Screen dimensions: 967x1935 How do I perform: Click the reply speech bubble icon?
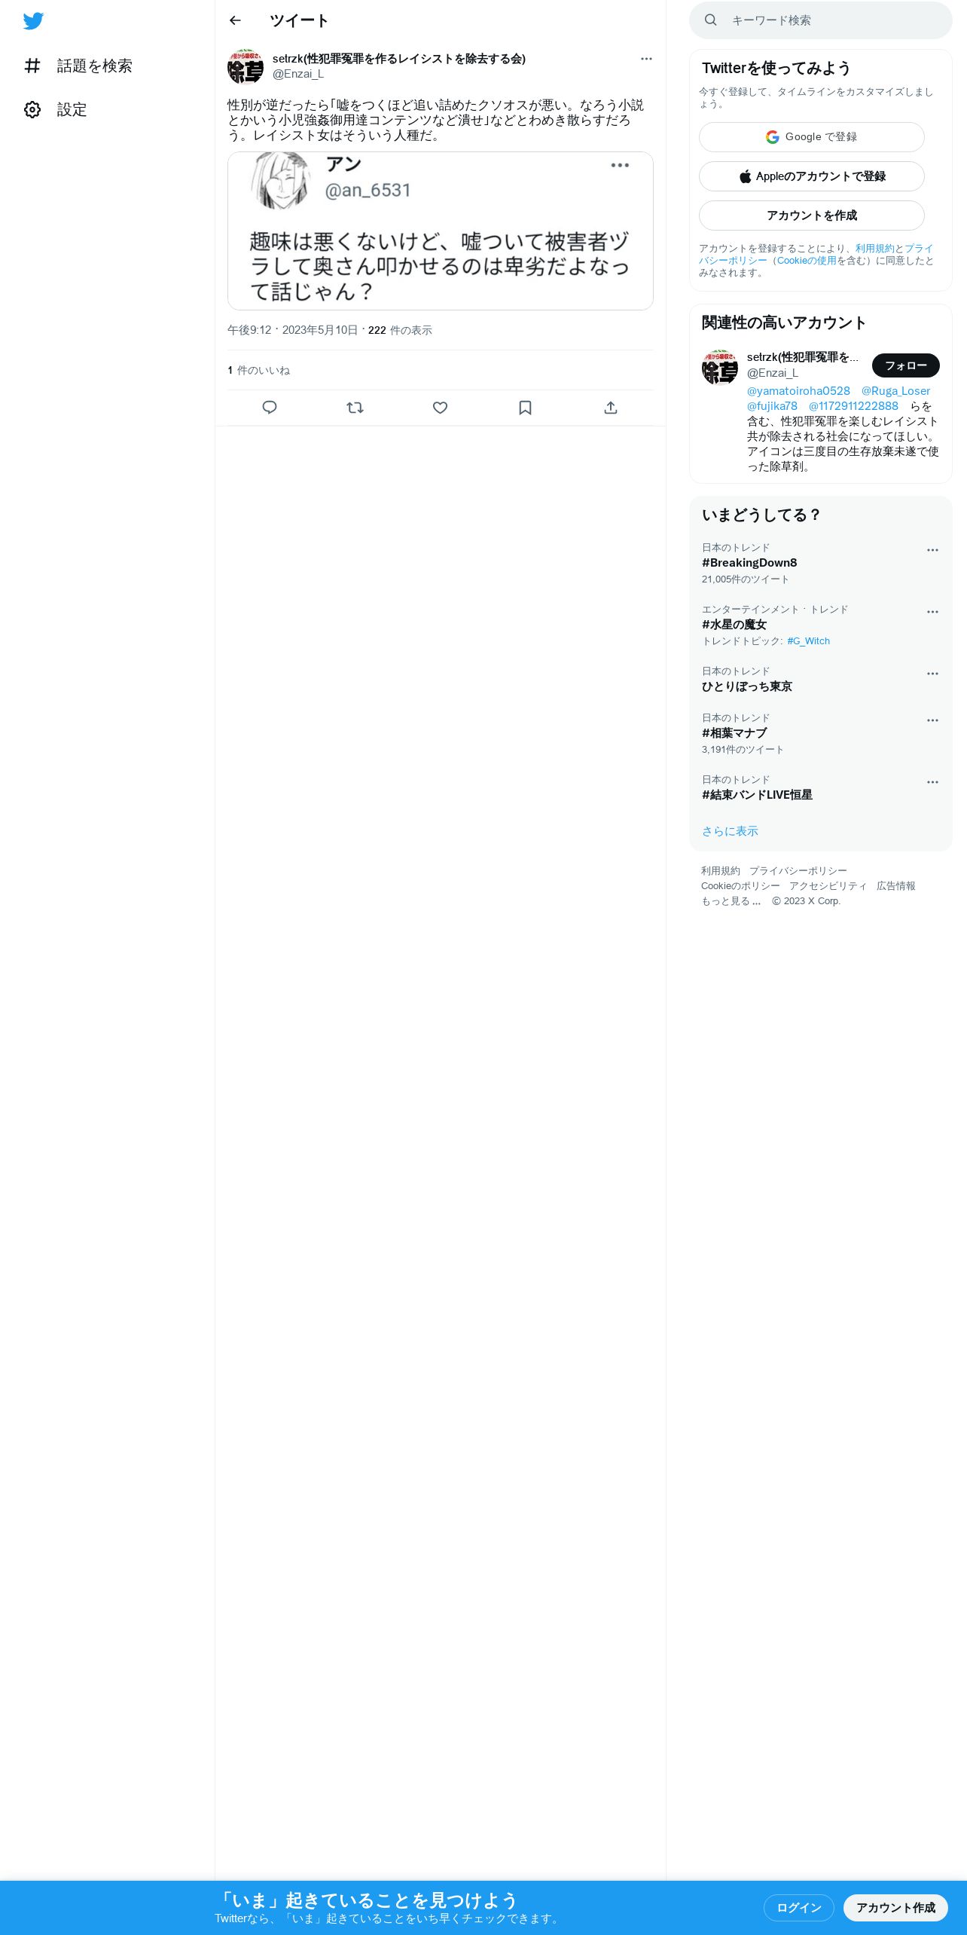(x=270, y=408)
